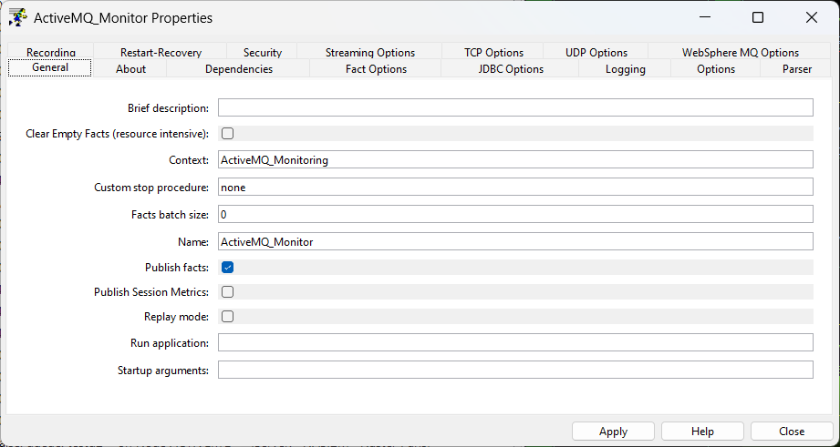
Task: Click the 'Name:' label
Action: pos(192,242)
